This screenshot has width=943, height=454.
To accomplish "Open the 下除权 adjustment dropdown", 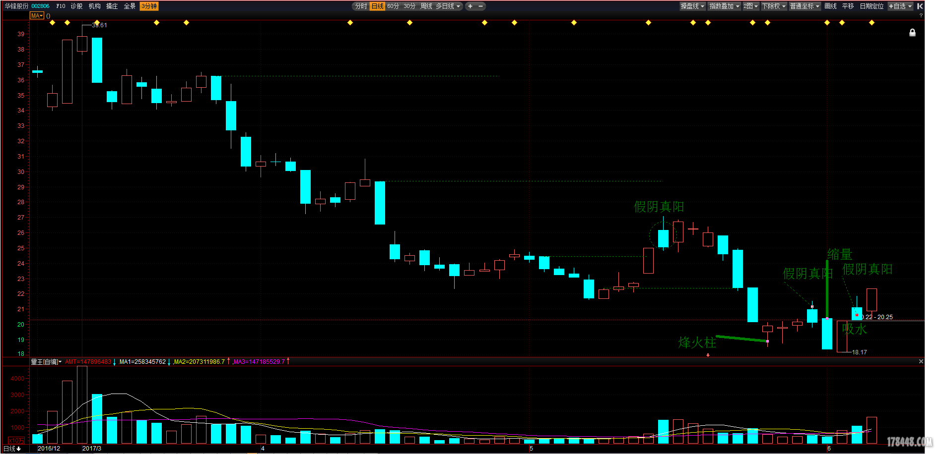I will (x=774, y=6).
